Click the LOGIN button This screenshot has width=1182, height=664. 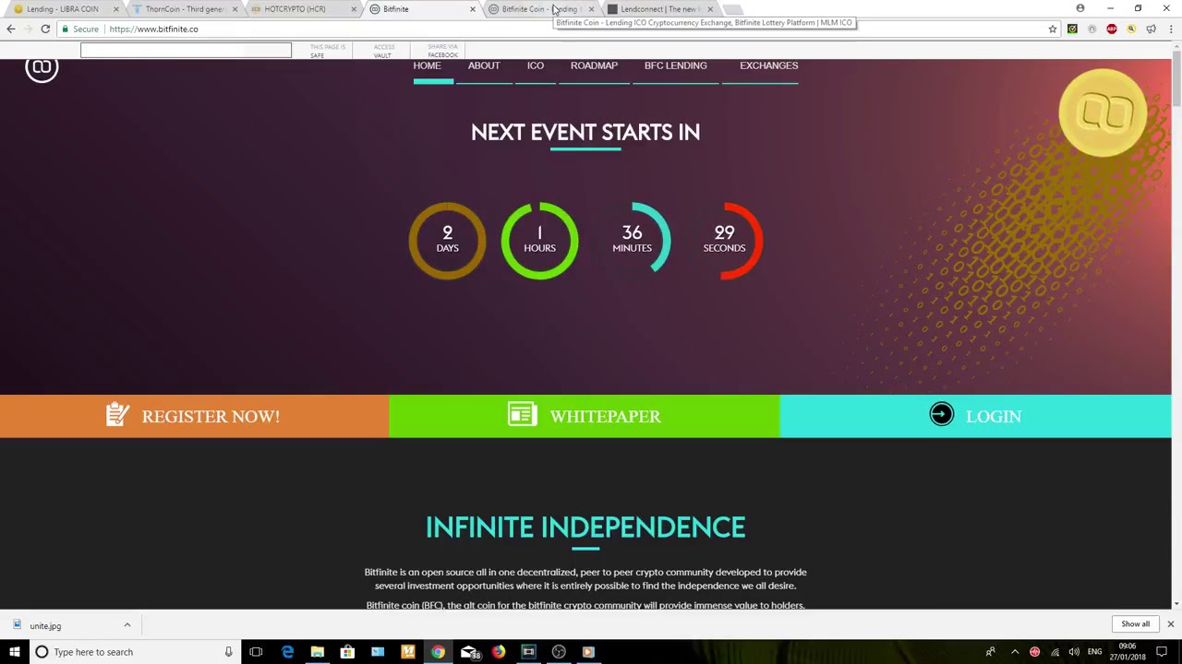pos(975,416)
